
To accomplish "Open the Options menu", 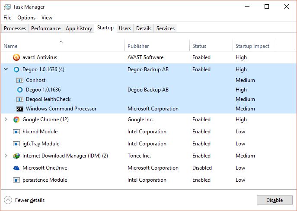I will point(26,18).
